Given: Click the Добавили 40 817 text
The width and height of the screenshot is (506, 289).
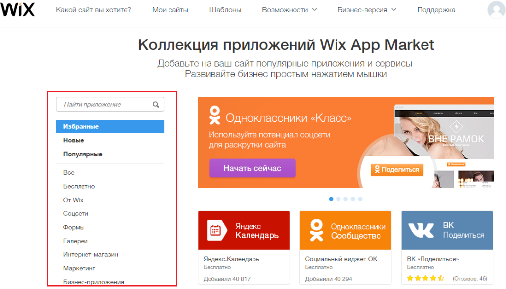Looking at the screenshot, I should pyautogui.click(x=227, y=279).
